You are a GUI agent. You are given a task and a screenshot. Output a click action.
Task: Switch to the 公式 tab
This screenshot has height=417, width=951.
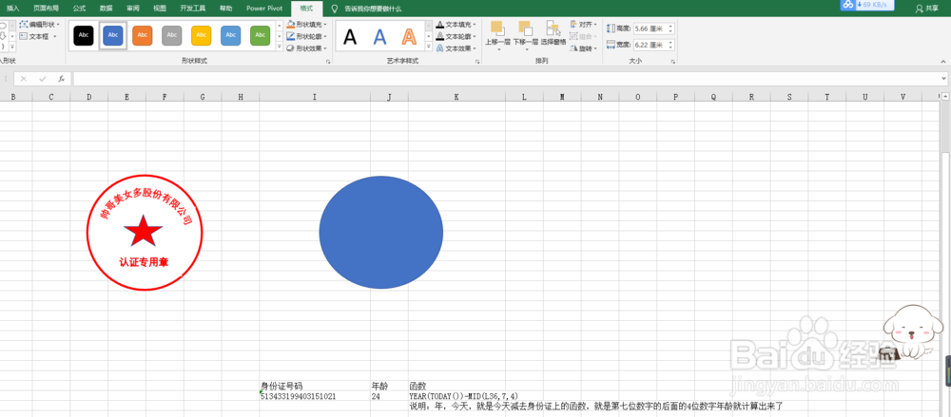click(x=79, y=9)
